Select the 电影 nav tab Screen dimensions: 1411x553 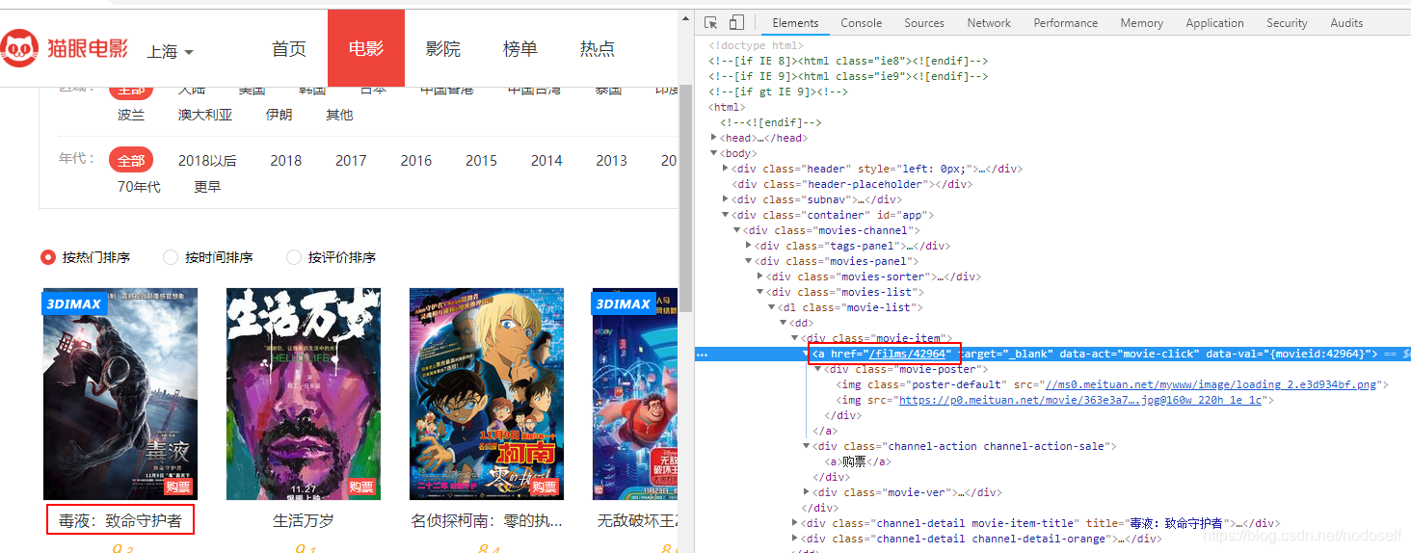pyautogui.click(x=366, y=48)
